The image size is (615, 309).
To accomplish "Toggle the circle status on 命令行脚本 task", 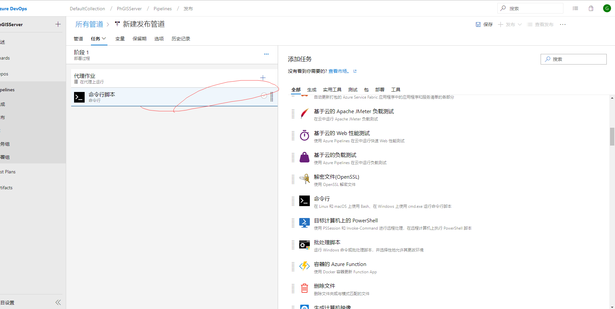I will pyautogui.click(x=264, y=96).
